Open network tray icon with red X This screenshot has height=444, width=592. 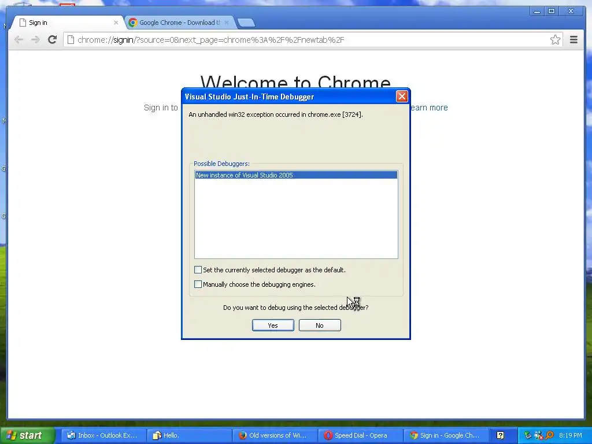coord(539,435)
